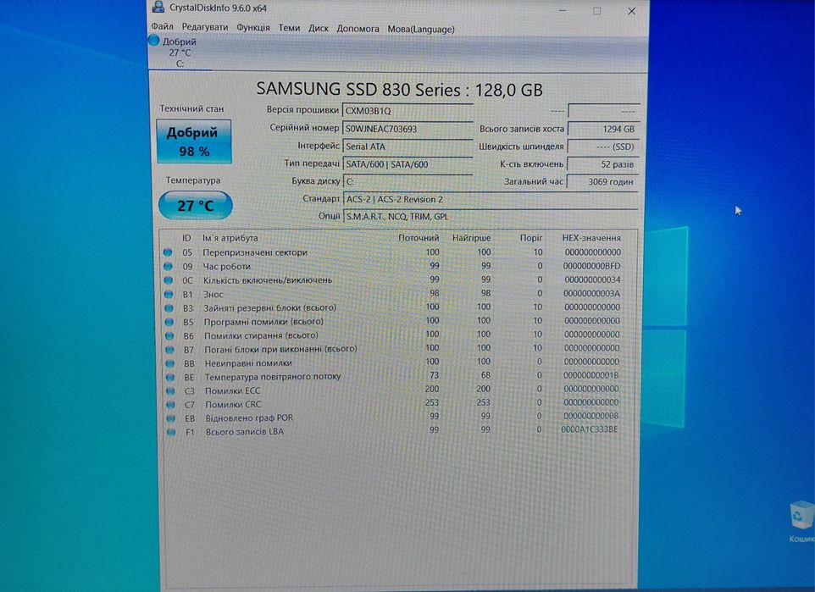Click the status dot for attribute BB
Image resolution: width=815 pixels, height=592 pixels.
[x=170, y=363]
